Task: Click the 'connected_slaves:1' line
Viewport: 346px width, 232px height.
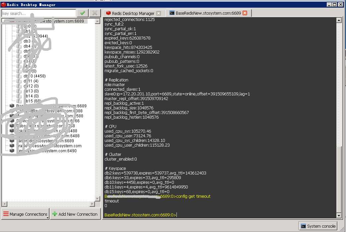Action: tap(122, 89)
